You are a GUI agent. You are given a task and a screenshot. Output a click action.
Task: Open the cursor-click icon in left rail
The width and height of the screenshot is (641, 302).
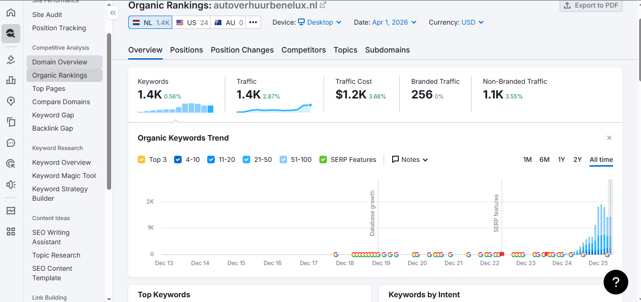point(10,164)
